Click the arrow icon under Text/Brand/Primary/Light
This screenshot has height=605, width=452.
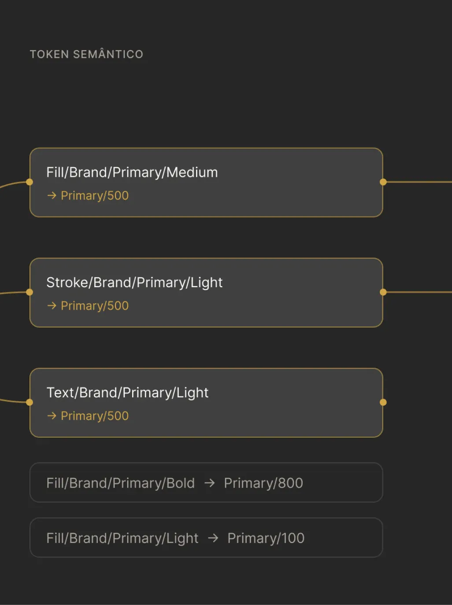[x=52, y=416]
